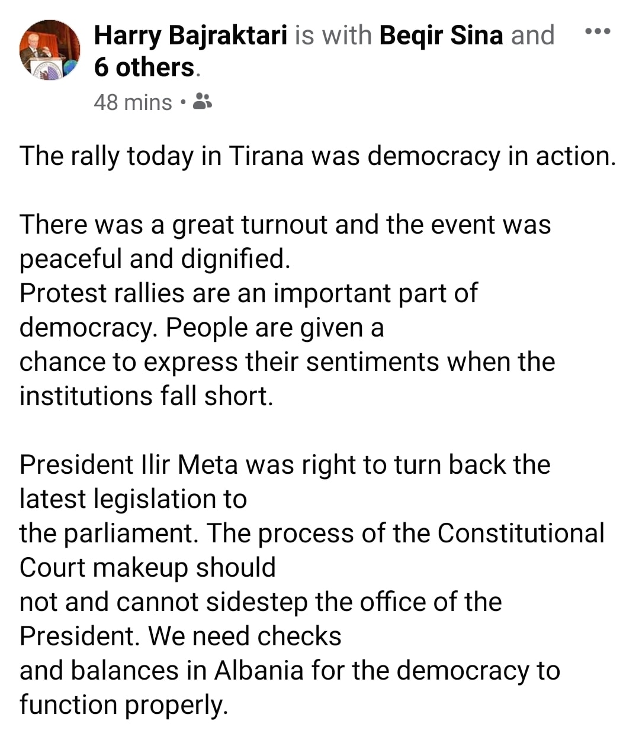Click the "rally today in Tirana" sentence
Viewport: 623px width, 734px height.
(317, 156)
